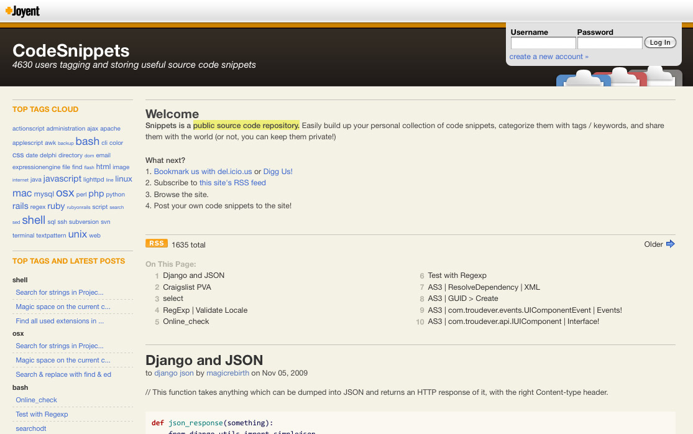Viewport: 693px width, 434px height.
Task: Jump to Test with Regexp entry six
Action: tap(457, 275)
